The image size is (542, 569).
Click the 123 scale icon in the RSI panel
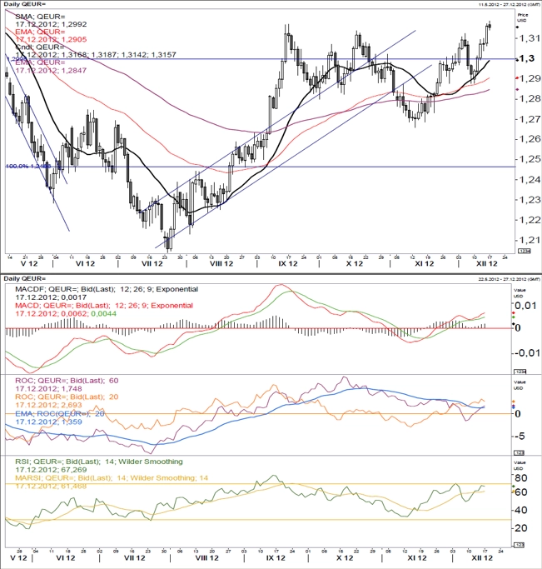(520, 545)
